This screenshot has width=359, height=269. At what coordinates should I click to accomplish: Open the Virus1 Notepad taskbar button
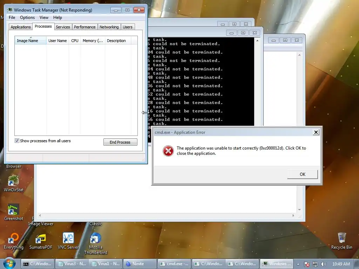[x=106, y=264]
